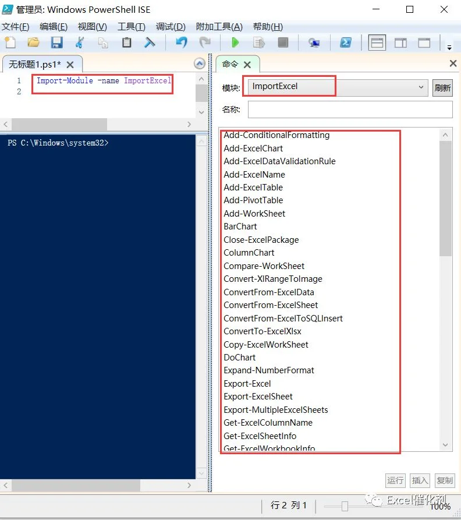The height and width of the screenshot is (520, 461).
Task: Open a script file with folder icon
Action: click(33, 43)
